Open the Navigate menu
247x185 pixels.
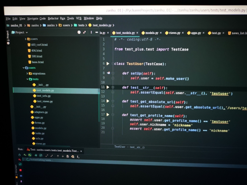(x=33, y=19)
